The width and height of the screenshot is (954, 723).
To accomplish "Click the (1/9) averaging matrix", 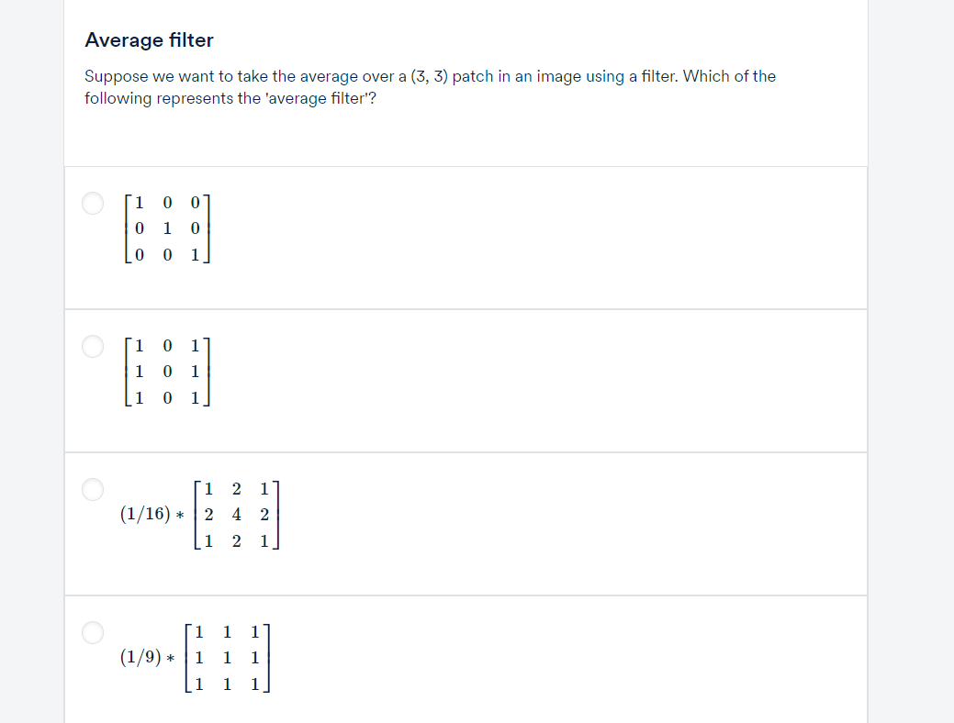I will [195, 657].
